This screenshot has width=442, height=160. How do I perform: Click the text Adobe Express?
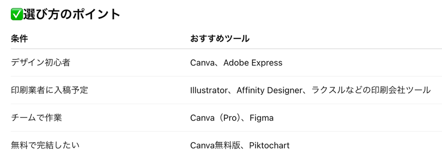coord(253,62)
